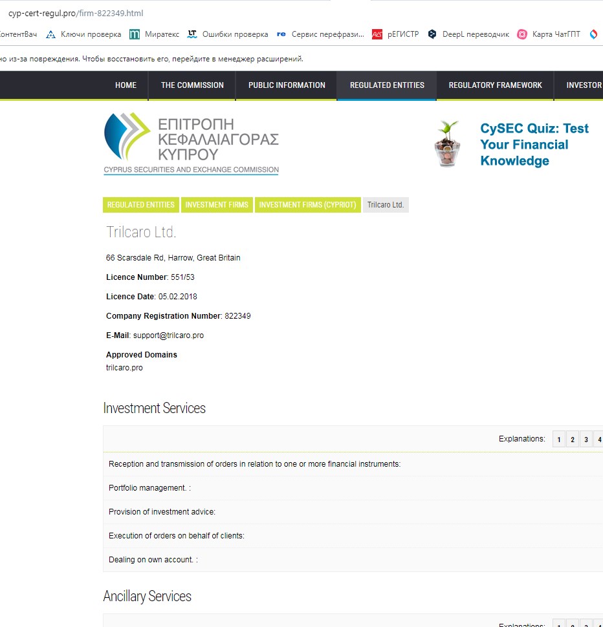Image resolution: width=603 pixels, height=627 pixels.
Task: Click Licence Date 05.02.2018 text
Action: (151, 296)
